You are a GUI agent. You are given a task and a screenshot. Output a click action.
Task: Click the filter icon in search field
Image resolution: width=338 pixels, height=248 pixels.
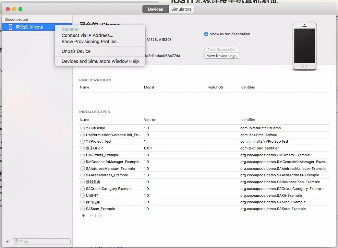tap(17, 241)
